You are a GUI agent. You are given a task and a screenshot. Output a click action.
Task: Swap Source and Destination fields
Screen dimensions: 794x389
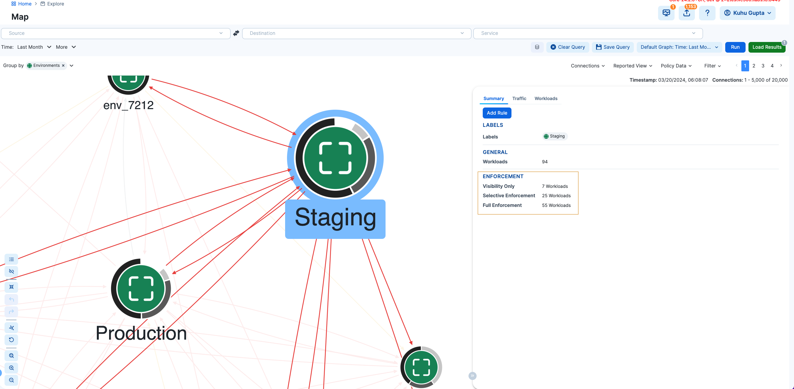(236, 33)
